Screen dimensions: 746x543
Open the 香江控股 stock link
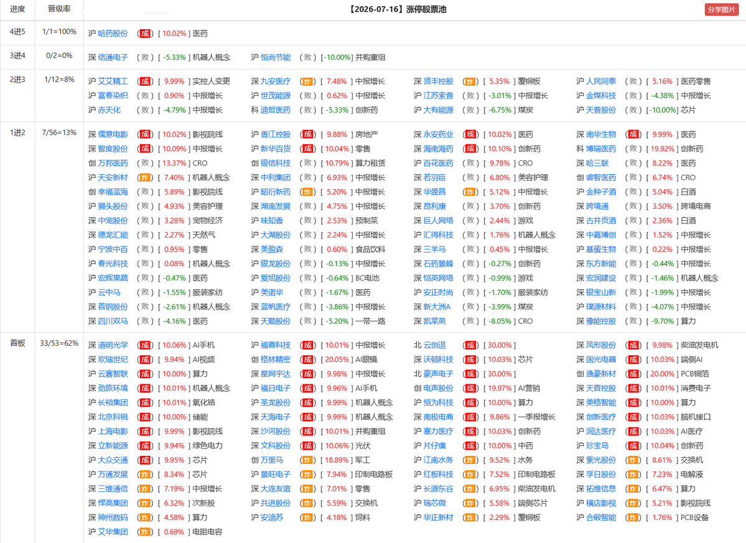[276, 134]
